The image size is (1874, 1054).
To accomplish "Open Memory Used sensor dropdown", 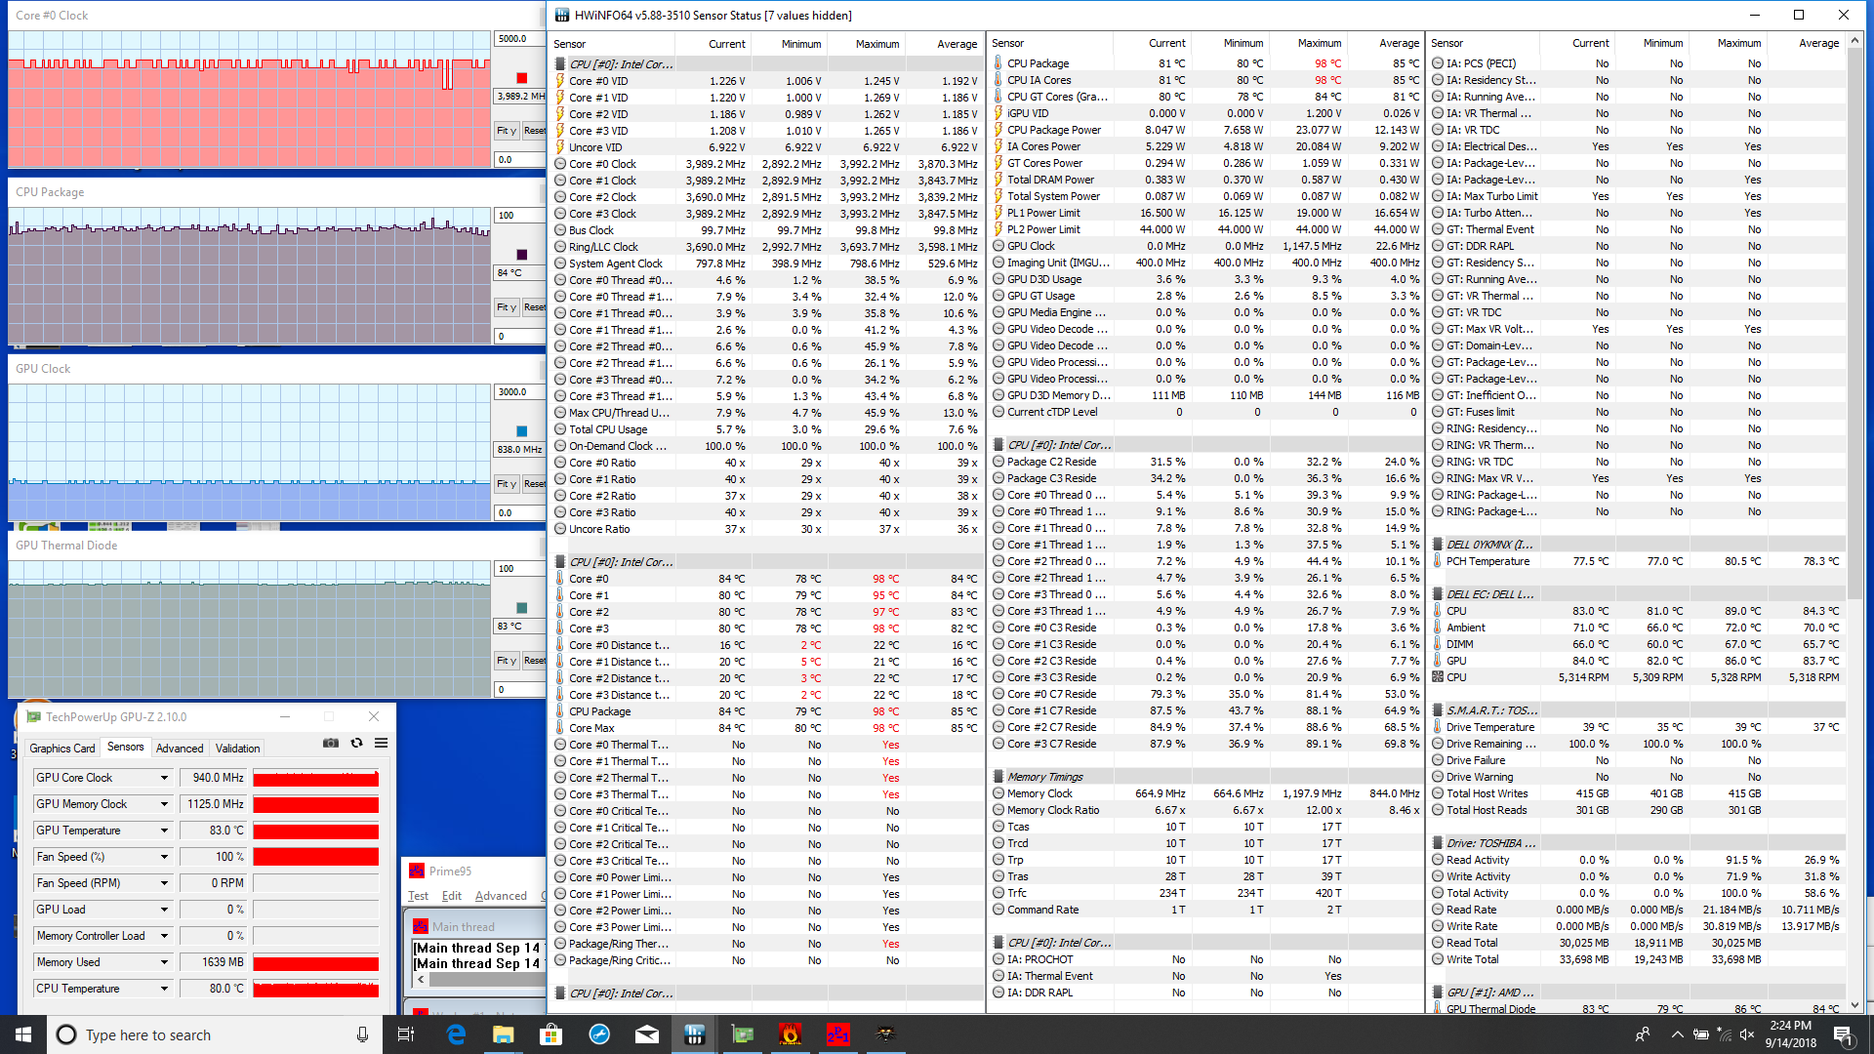I will pos(164,962).
